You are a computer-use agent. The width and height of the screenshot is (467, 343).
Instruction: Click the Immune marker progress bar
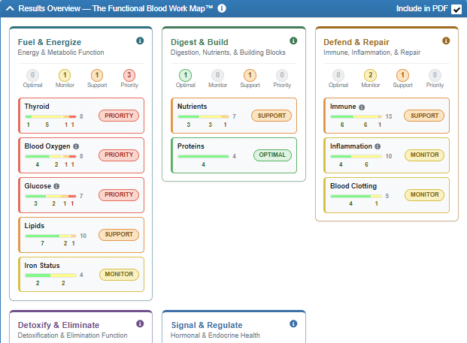point(356,116)
